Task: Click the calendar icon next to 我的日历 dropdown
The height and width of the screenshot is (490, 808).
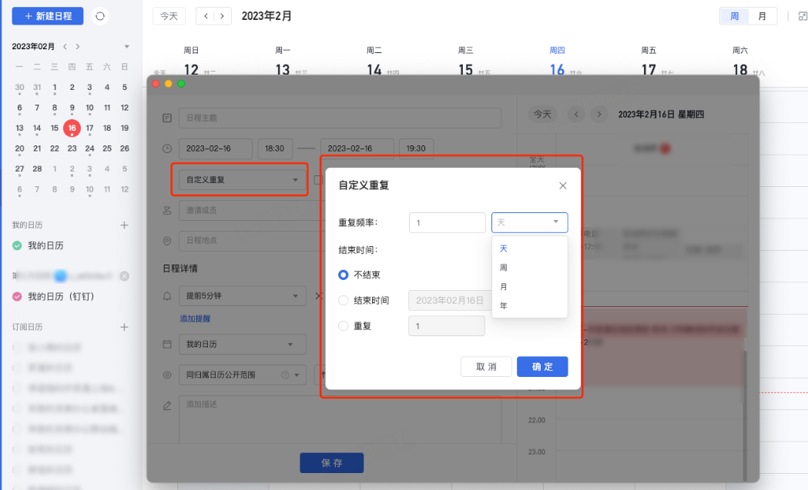Action: point(167,344)
